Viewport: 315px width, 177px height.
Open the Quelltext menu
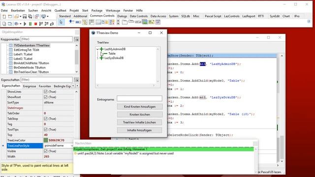point(60,10)
